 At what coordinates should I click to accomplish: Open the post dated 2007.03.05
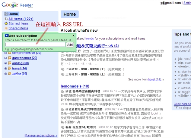(x=81, y=127)
